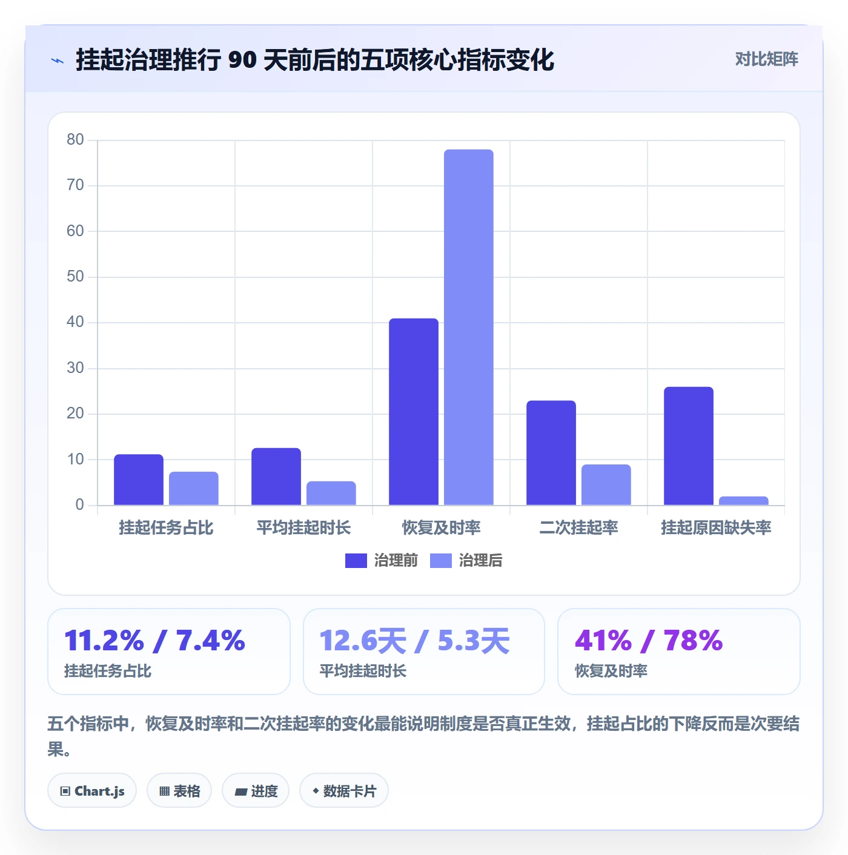This screenshot has height=855, width=848.
Task: Click the 挂起任务占比 caption in the stat card
Action: pyautogui.click(x=108, y=671)
